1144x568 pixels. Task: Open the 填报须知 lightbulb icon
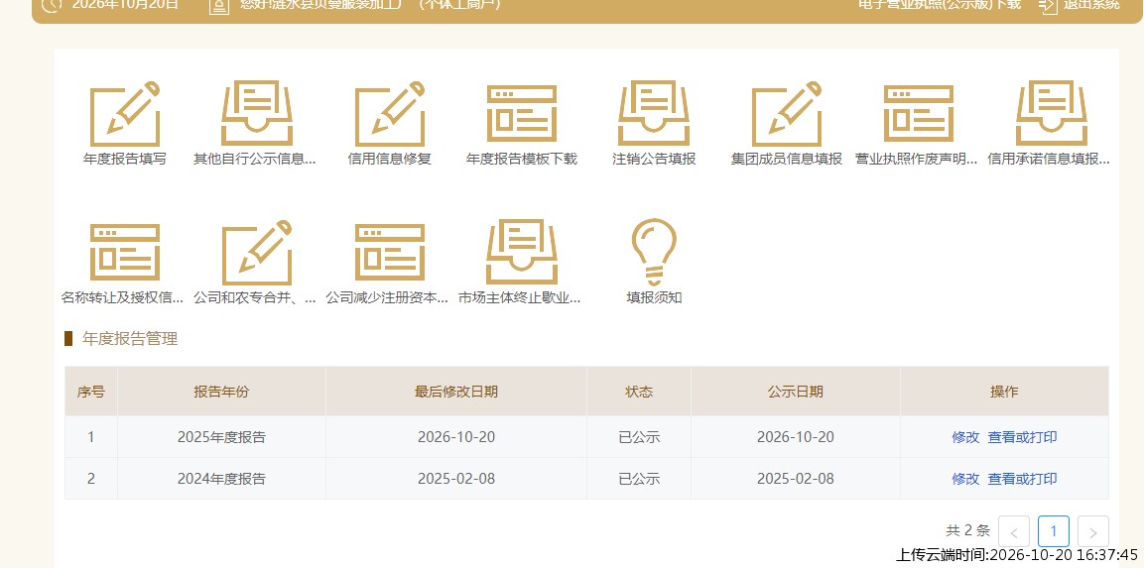tap(654, 253)
